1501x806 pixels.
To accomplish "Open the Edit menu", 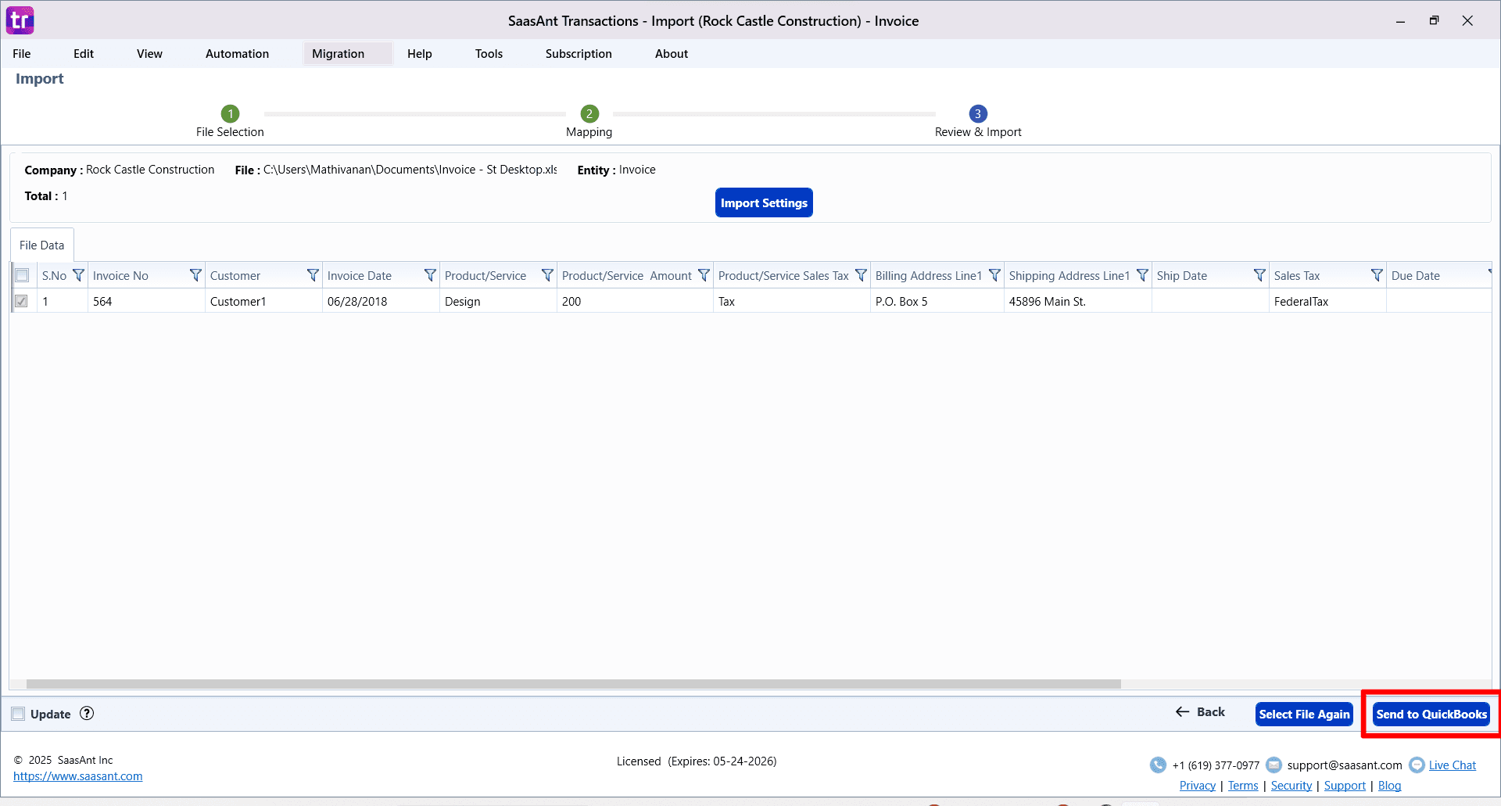I will [84, 54].
